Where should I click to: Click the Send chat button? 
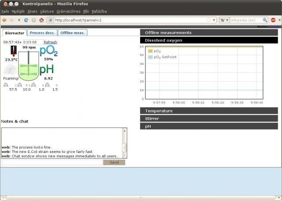pos(114,162)
